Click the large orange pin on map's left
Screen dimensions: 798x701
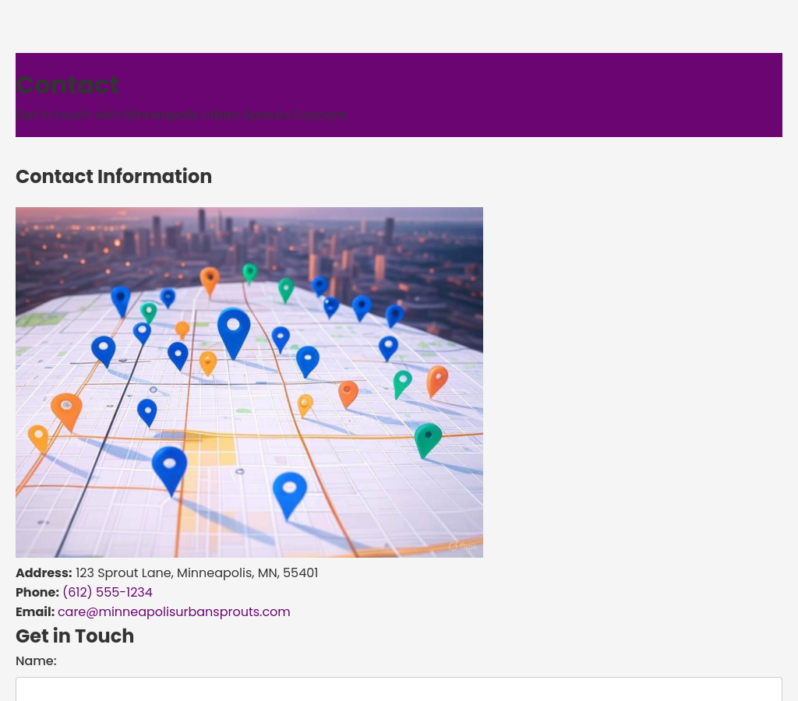pyautogui.click(x=66, y=409)
